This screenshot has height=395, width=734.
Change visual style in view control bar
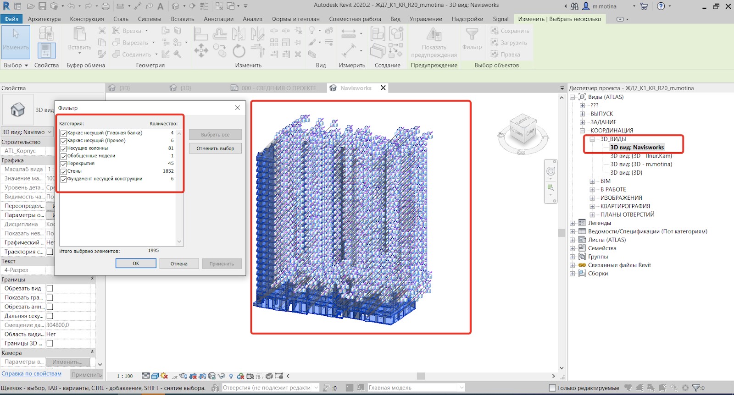pos(155,376)
